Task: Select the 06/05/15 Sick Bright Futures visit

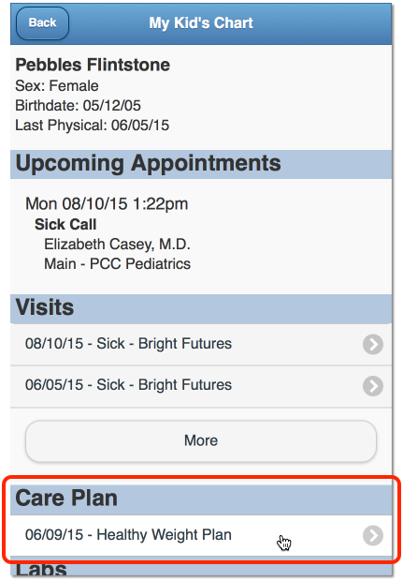Action: [x=201, y=386]
